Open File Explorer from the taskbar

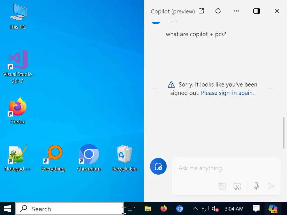coord(147,209)
